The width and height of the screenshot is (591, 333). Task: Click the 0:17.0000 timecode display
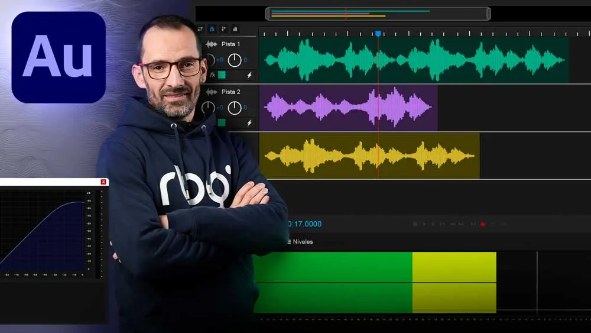(304, 224)
